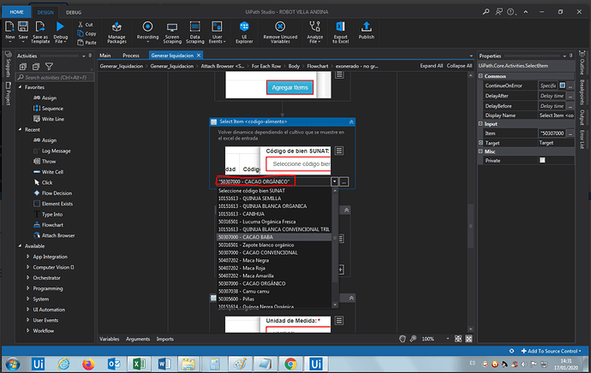Click Add To Source Control
591x373 pixels.
(551, 351)
